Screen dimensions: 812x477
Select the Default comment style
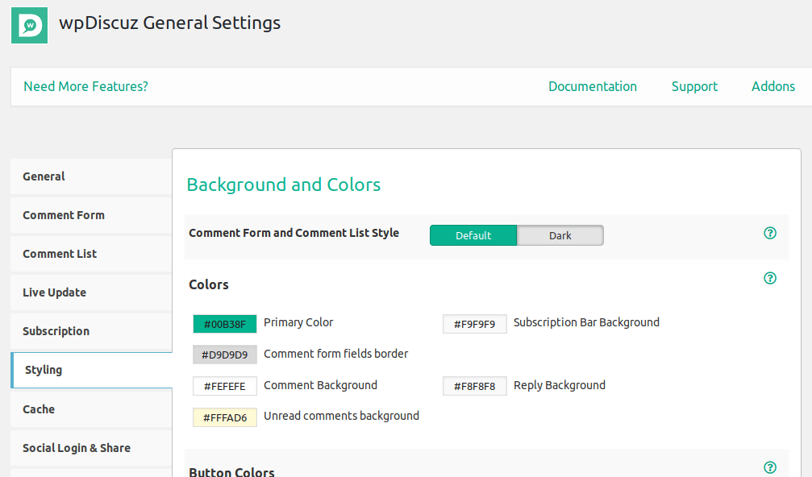pyautogui.click(x=473, y=235)
